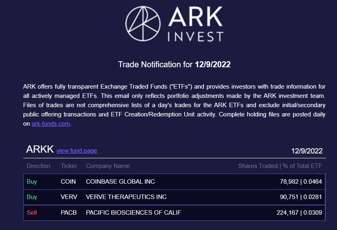Select the PACB ticker cell

tap(69, 212)
